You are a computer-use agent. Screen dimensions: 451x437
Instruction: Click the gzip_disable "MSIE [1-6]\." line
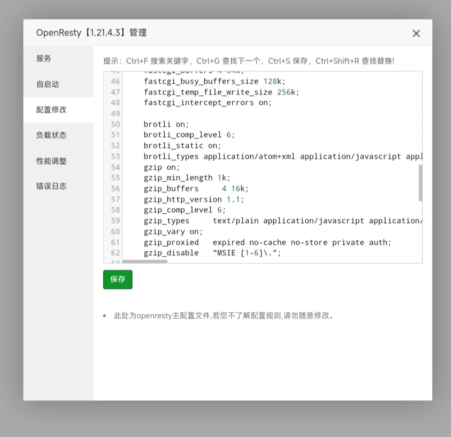[x=212, y=253]
